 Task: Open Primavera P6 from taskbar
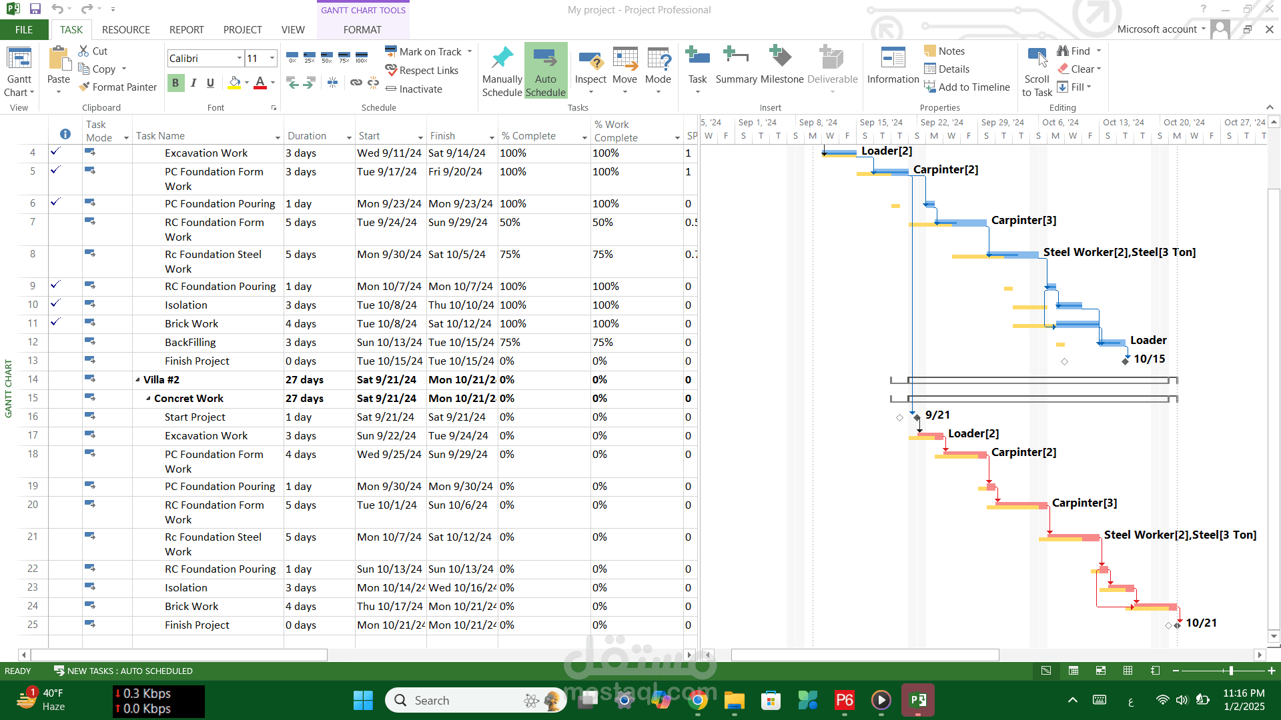845,700
